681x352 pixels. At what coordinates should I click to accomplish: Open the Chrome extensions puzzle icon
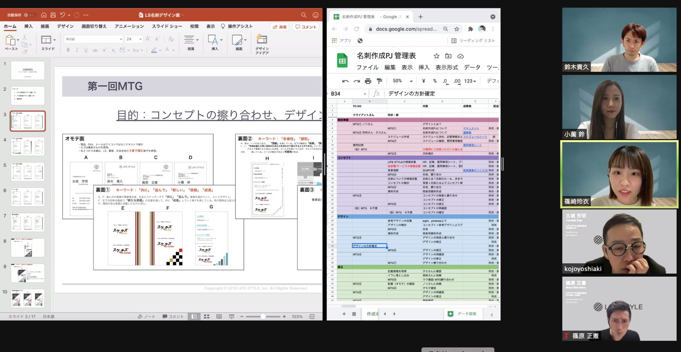pyautogui.click(x=470, y=29)
